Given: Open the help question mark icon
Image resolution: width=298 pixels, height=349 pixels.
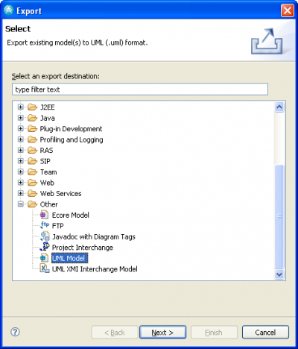Looking at the screenshot, I should (15, 332).
